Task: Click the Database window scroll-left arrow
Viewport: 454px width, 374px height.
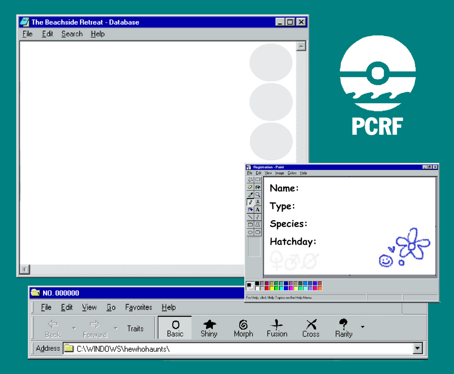Action: click(24, 270)
